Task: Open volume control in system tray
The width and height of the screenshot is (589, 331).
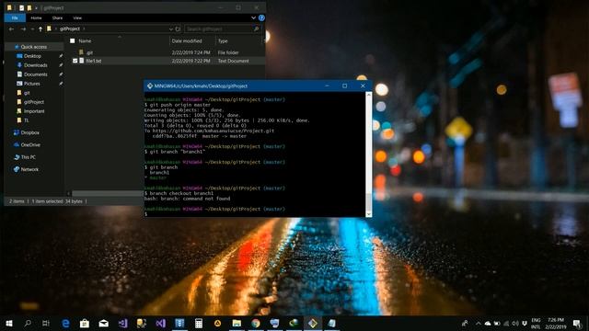Action: coord(515,323)
